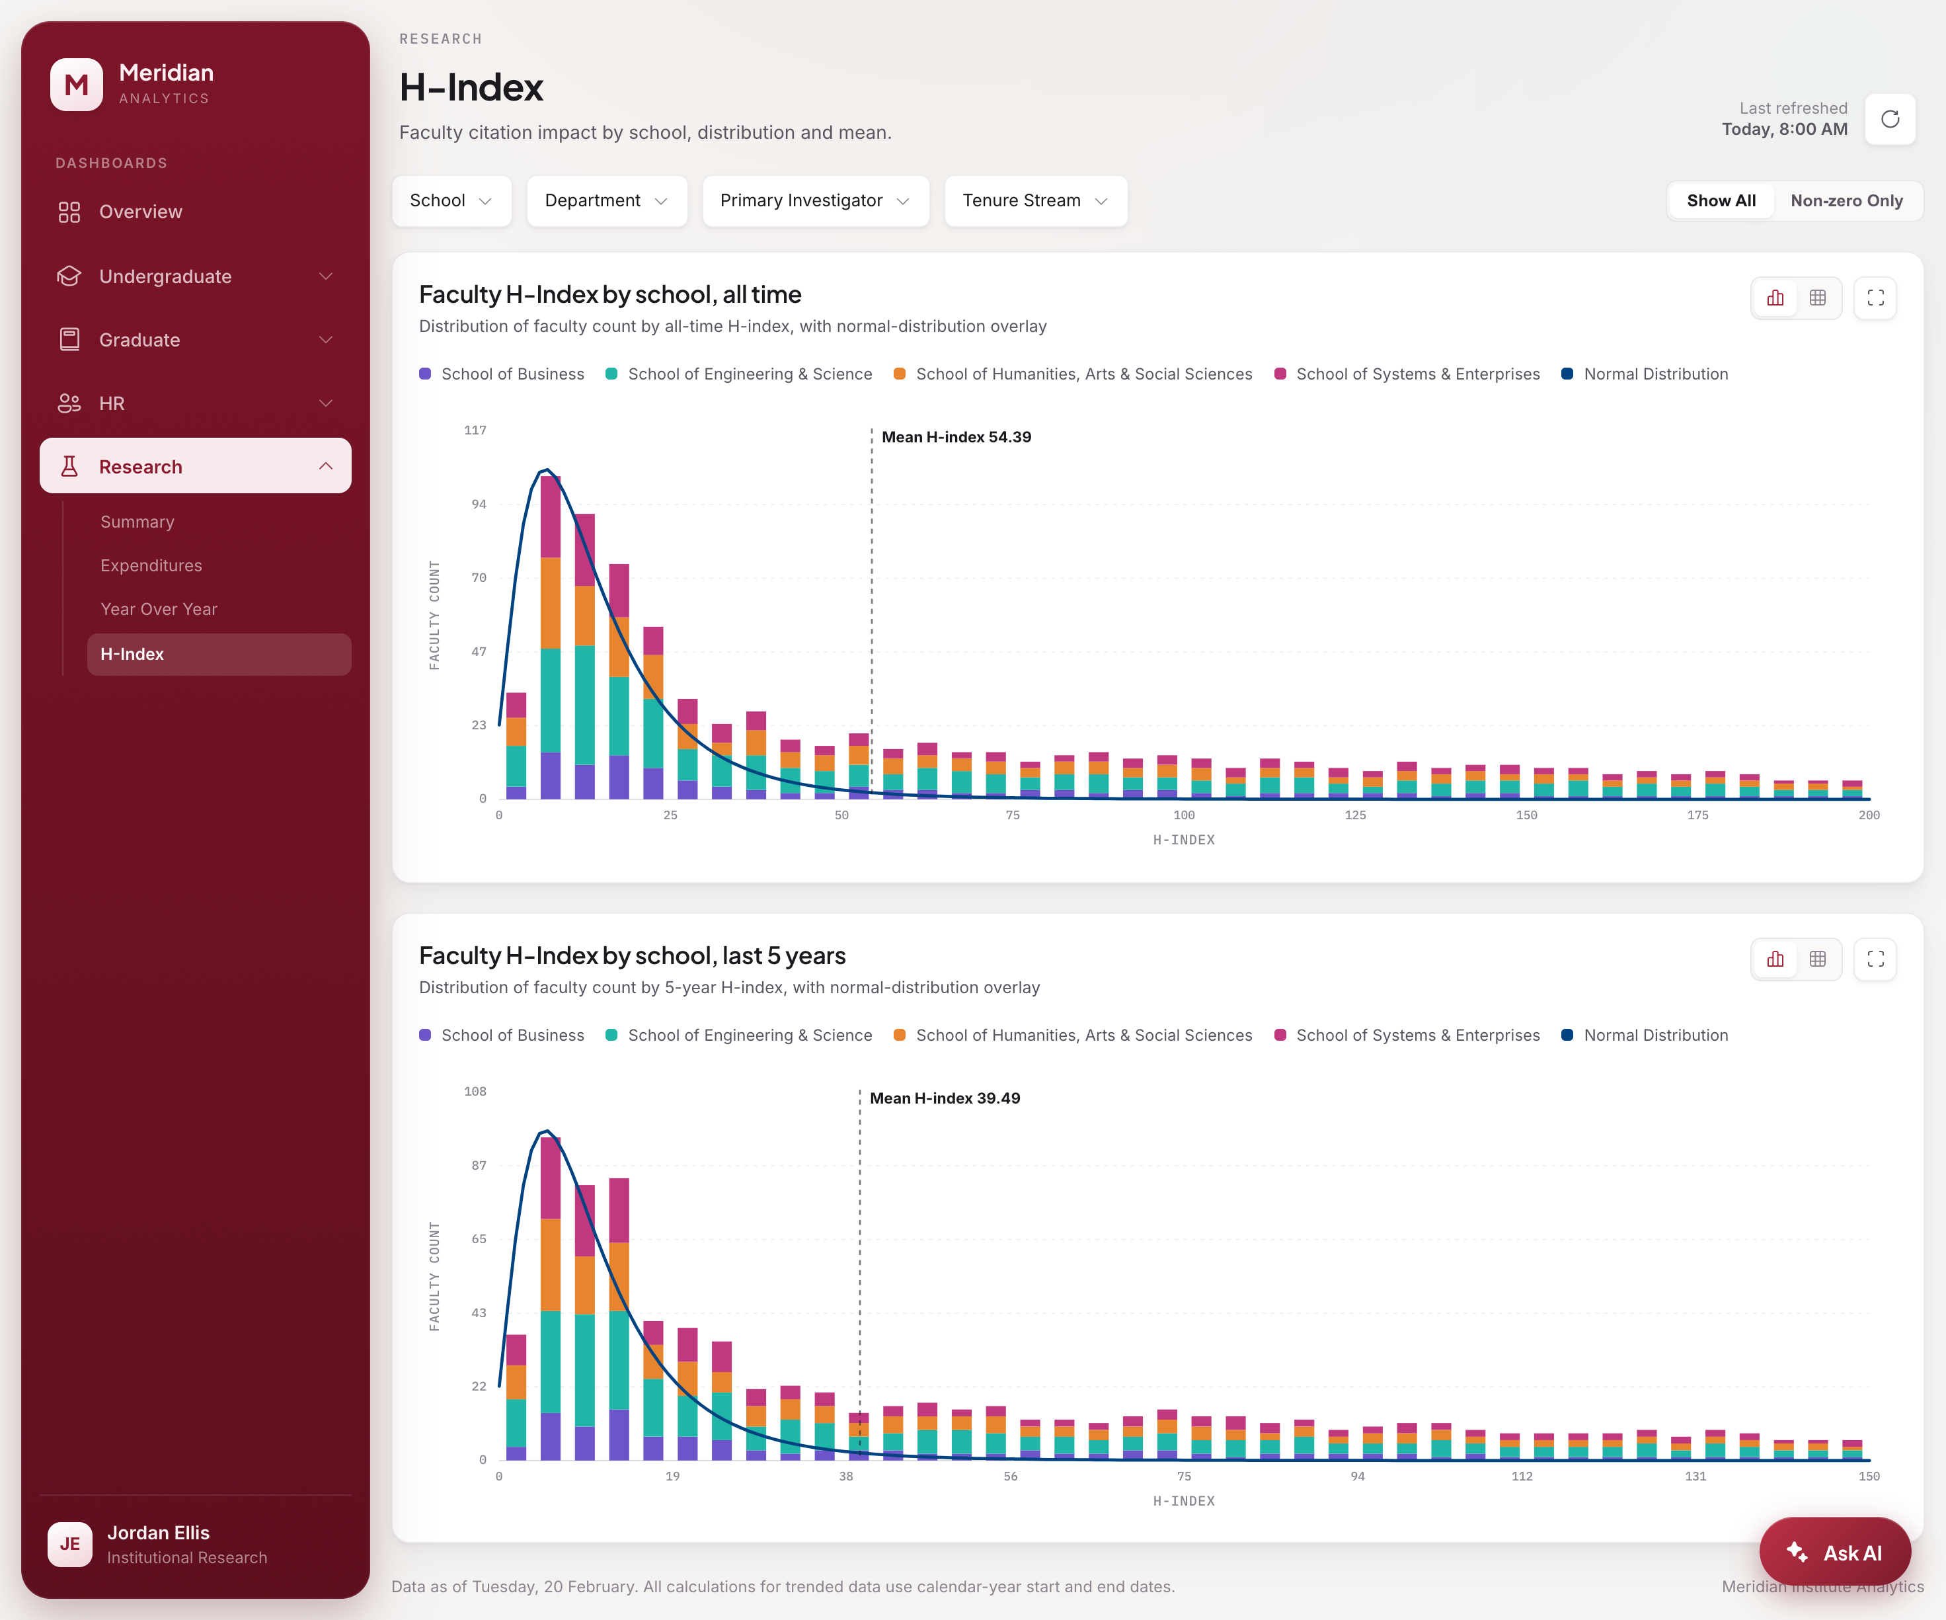Click the Institutional Research role text
The height and width of the screenshot is (1620, 1946).
pyautogui.click(x=187, y=1558)
